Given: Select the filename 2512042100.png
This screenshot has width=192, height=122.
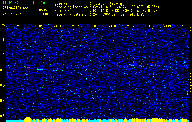Looking at the screenshot, I should click(16, 8).
